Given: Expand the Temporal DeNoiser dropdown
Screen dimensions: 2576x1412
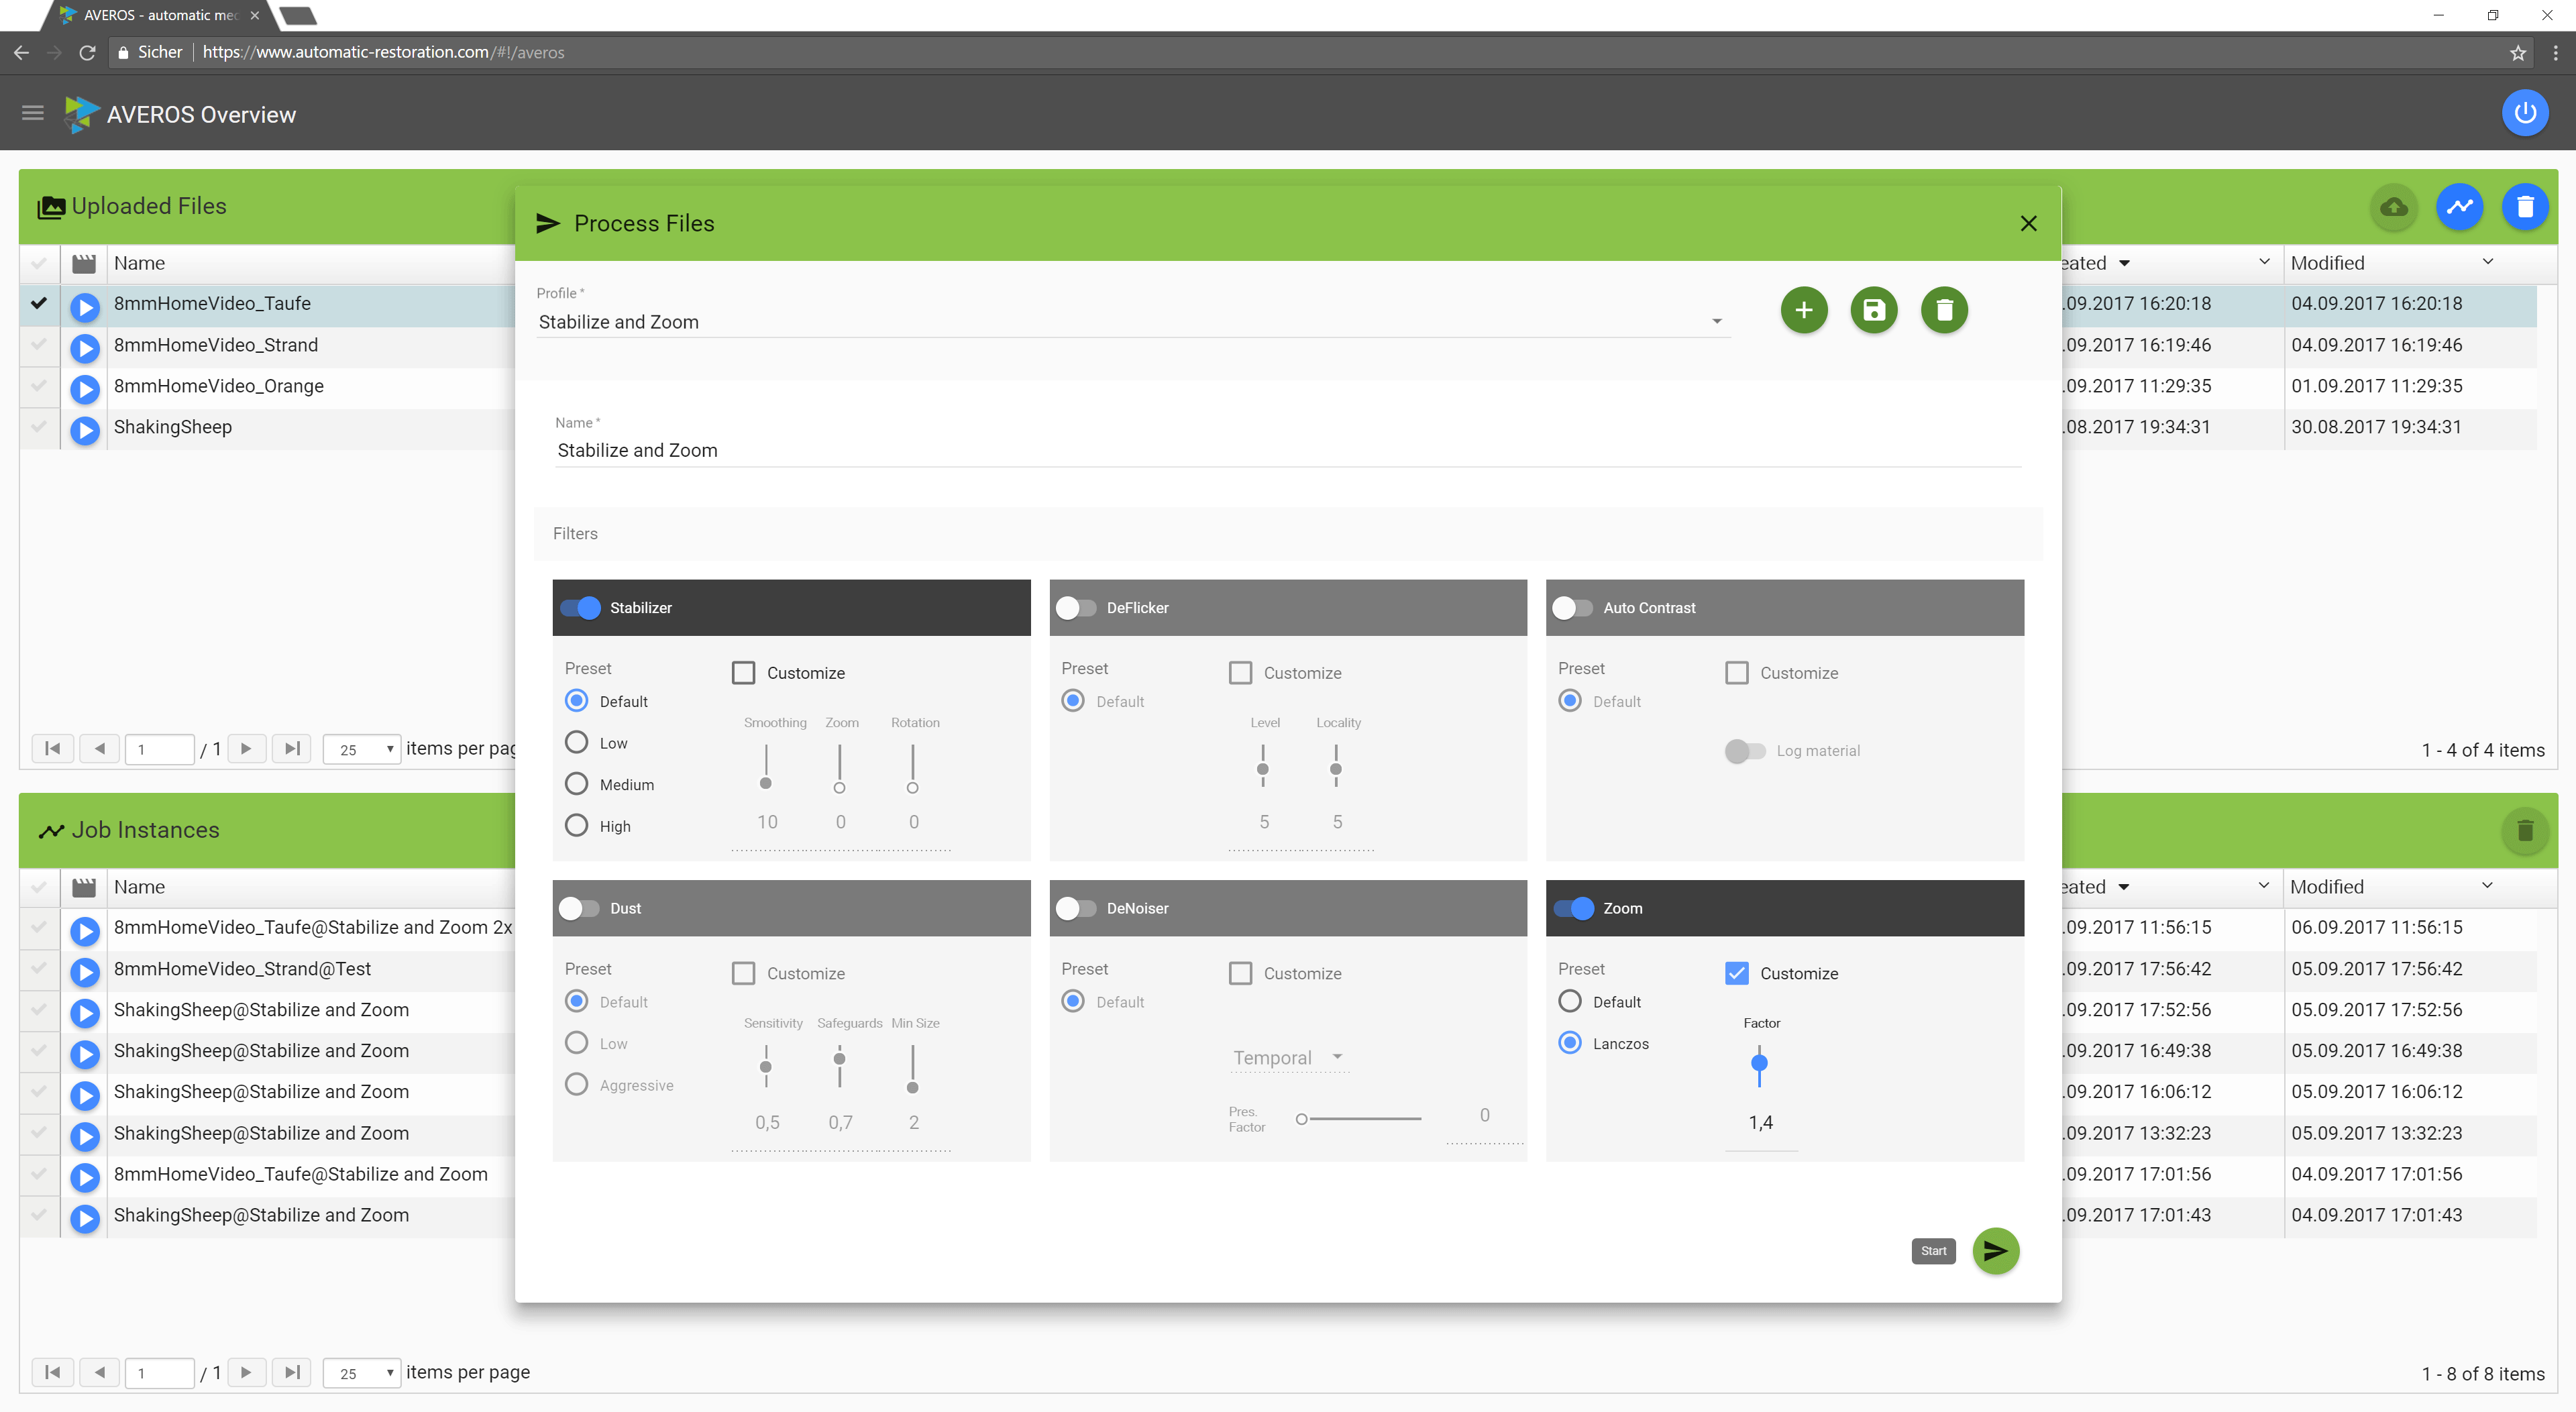Looking at the screenshot, I should pyautogui.click(x=1288, y=1057).
